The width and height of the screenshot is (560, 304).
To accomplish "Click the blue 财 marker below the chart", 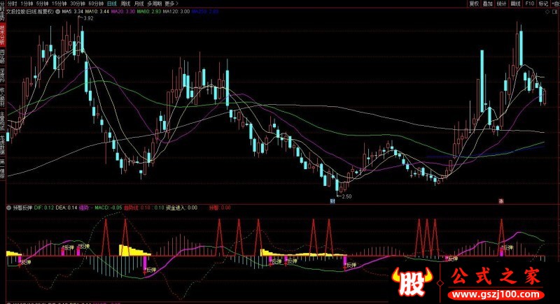I will 332,201.
